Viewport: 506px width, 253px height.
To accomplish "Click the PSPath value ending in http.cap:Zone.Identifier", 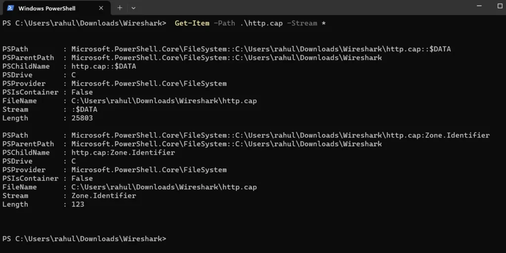I will coord(281,135).
